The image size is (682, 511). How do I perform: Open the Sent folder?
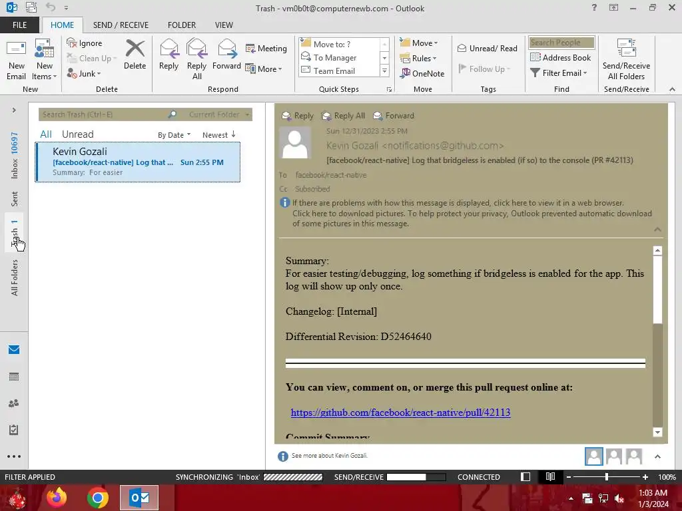[x=15, y=198]
